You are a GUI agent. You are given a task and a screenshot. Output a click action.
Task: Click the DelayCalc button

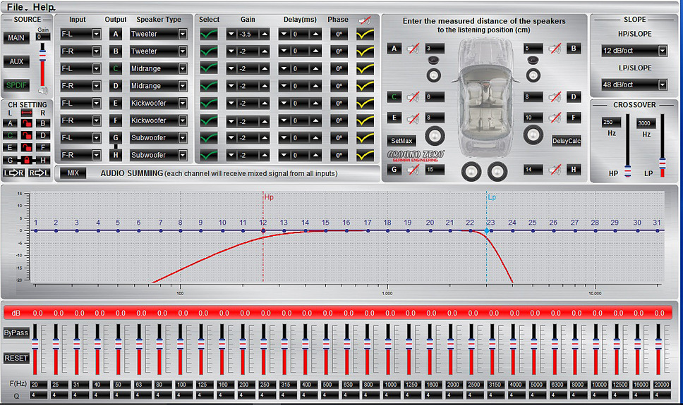[x=566, y=141]
